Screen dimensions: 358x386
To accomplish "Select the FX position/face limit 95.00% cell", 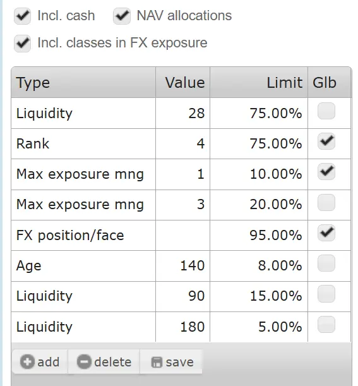I will pyautogui.click(x=259, y=236).
